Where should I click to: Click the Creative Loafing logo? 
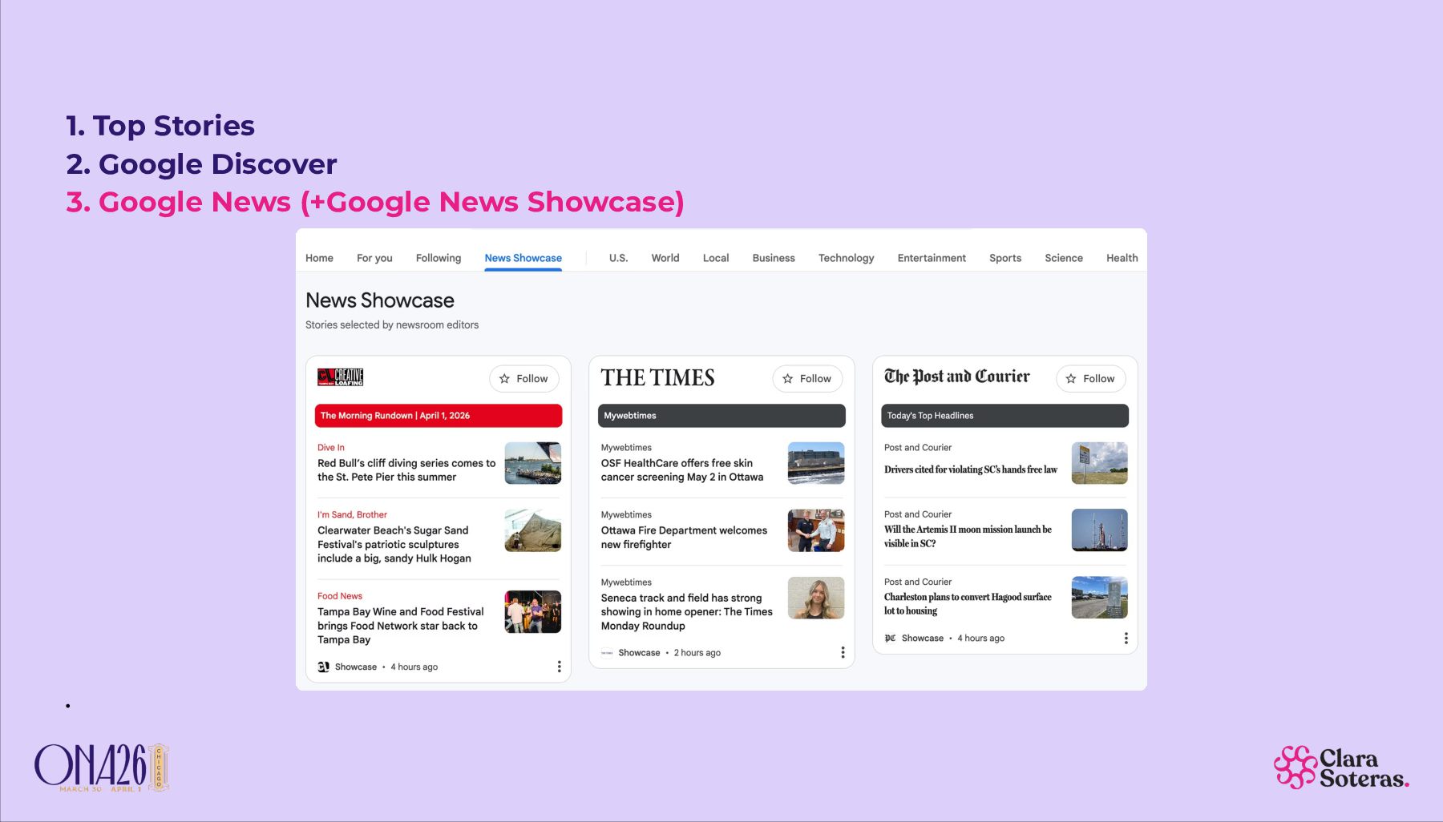click(x=341, y=377)
